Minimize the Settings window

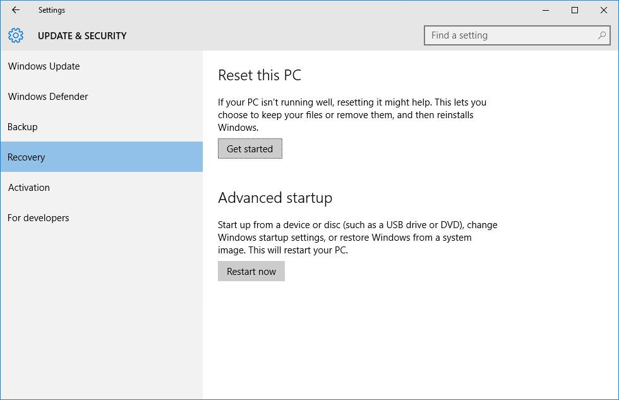pyautogui.click(x=546, y=10)
